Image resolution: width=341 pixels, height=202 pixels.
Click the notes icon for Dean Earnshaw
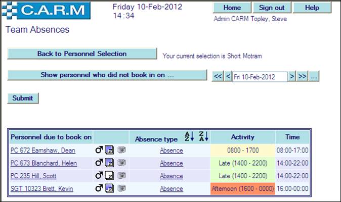click(x=109, y=150)
